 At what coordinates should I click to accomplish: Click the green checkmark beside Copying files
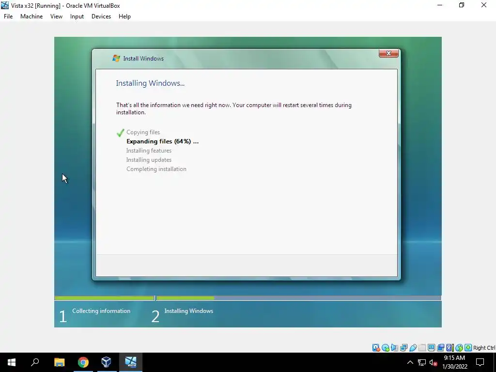coord(120,133)
